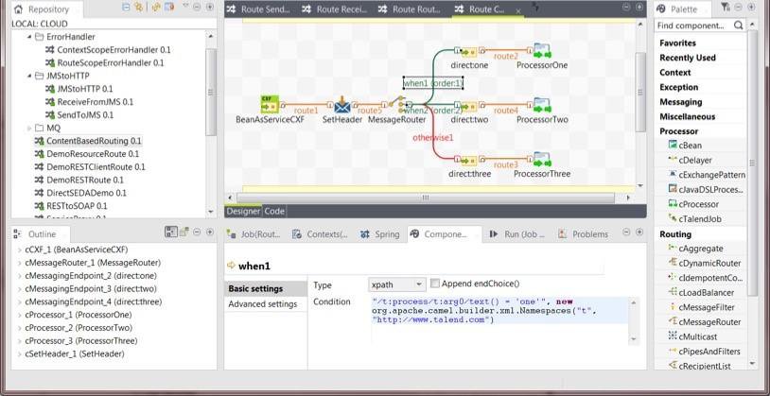
Task: Select the BeanAsServiceCXF component icon
Action: coord(271,105)
